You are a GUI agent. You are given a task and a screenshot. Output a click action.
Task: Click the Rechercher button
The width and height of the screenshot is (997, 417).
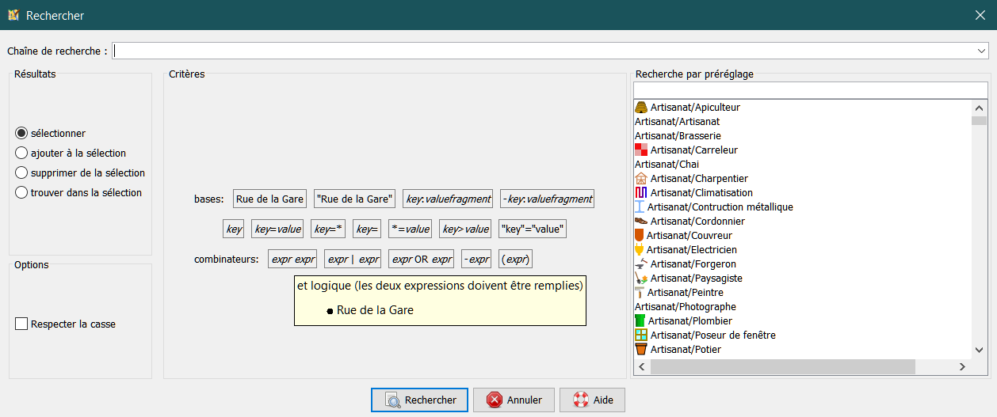point(419,400)
